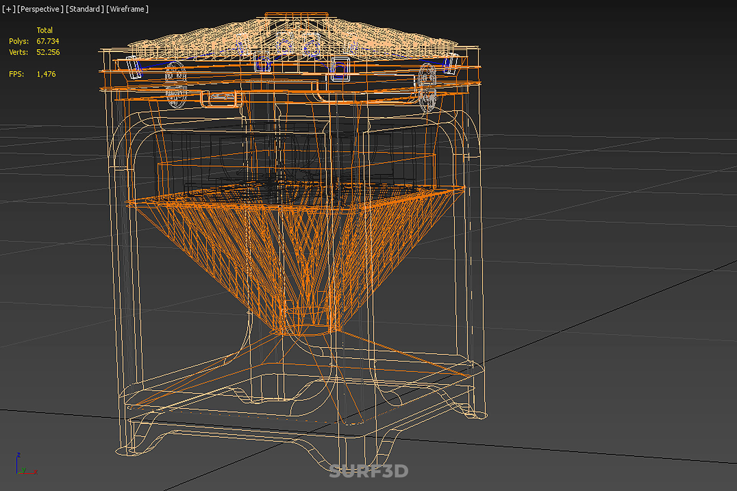
Task: Open the [Standard] quality menu
Action: point(85,9)
